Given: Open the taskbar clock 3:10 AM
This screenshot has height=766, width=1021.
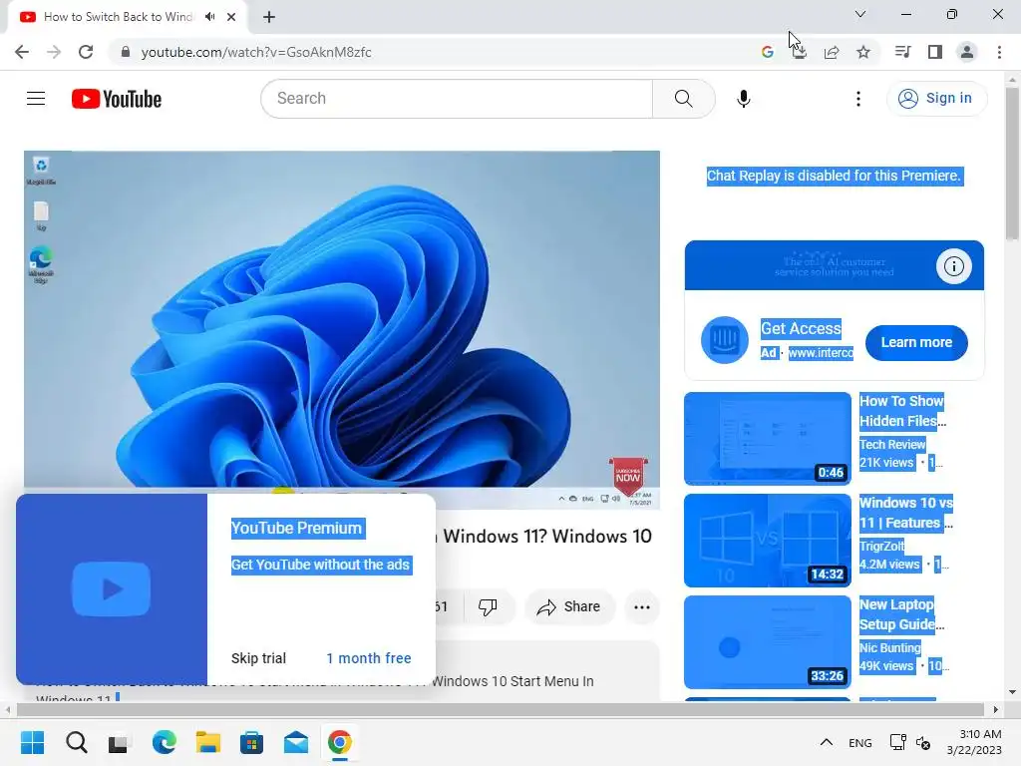Looking at the screenshot, I should point(974,742).
